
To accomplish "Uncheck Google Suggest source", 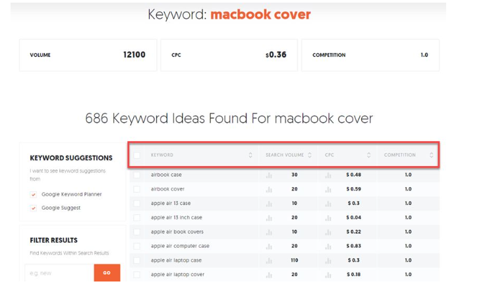I will (34, 208).
